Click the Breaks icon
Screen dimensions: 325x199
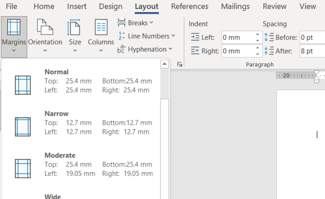[x=121, y=22]
